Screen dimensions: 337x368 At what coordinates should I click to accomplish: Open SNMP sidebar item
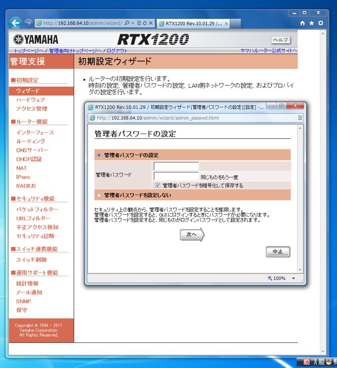pyautogui.click(x=23, y=302)
